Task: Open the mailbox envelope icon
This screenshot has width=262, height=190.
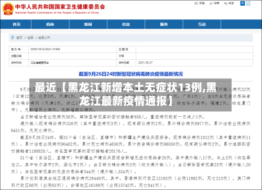Action: pos(196,3)
